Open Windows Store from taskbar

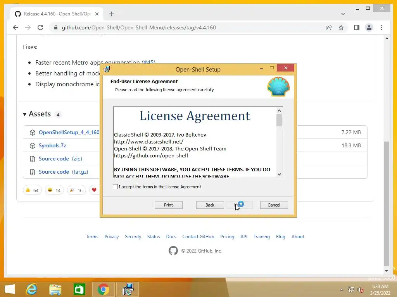tap(79, 289)
